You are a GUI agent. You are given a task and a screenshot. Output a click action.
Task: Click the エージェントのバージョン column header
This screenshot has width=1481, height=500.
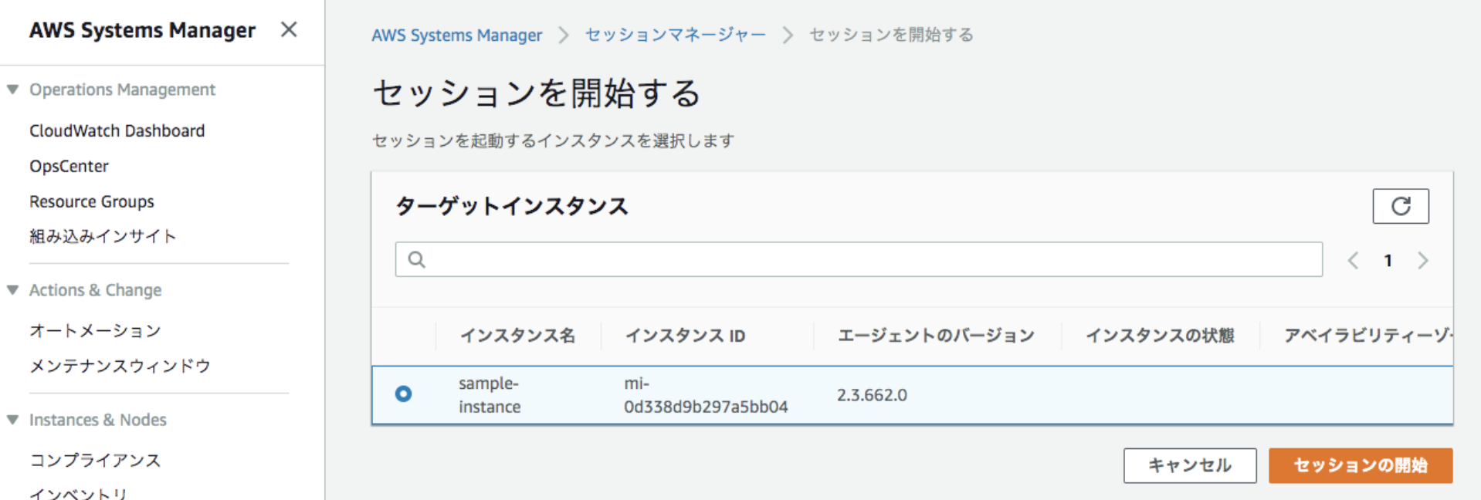[936, 336]
